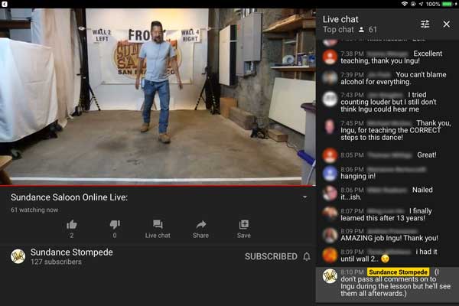Image resolution: width=459 pixels, height=306 pixels.
Task: Tap the battery indicator
Action: point(447,4)
